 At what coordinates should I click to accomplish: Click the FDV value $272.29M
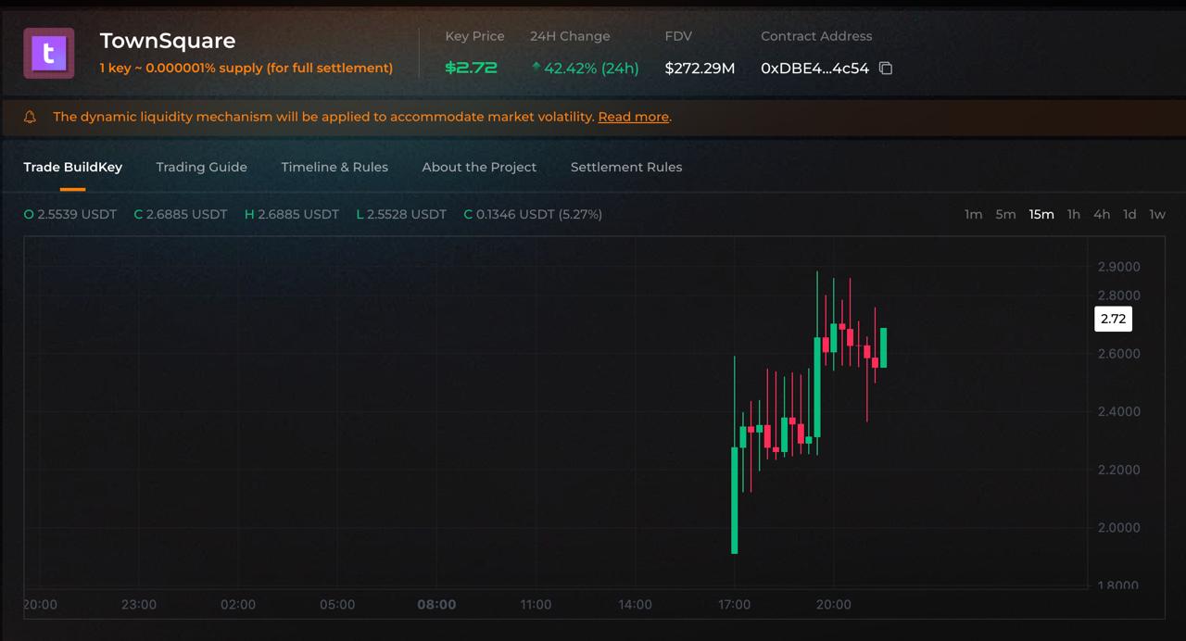point(700,68)
